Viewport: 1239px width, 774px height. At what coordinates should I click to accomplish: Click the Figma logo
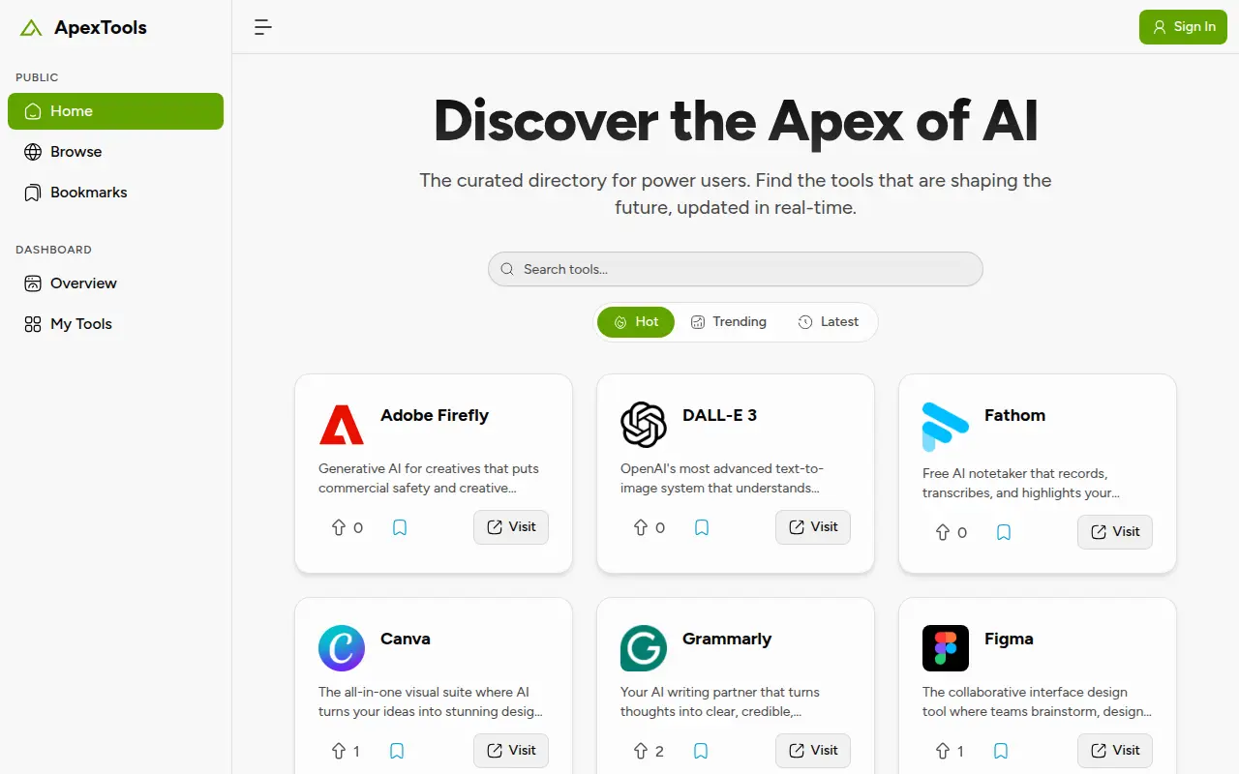click(946, 648)
